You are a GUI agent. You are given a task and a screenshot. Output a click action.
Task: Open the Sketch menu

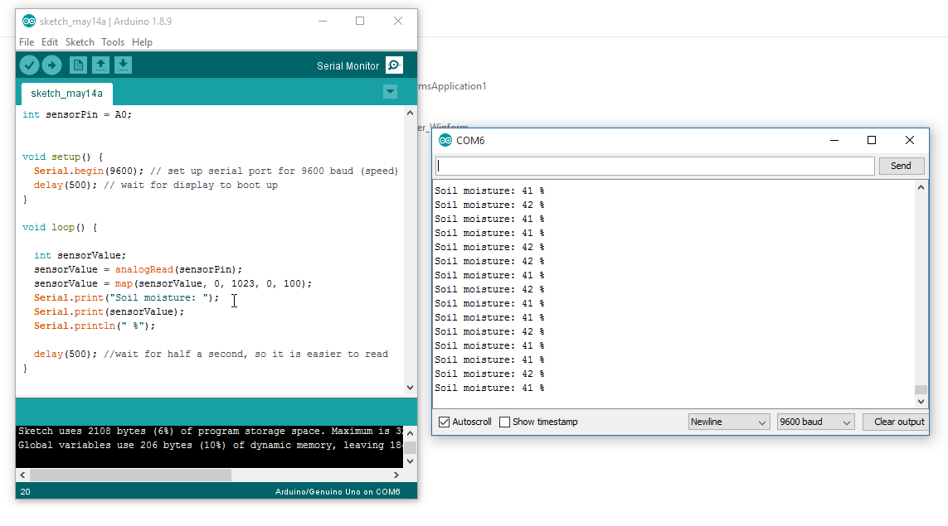(x=80, y=41)
